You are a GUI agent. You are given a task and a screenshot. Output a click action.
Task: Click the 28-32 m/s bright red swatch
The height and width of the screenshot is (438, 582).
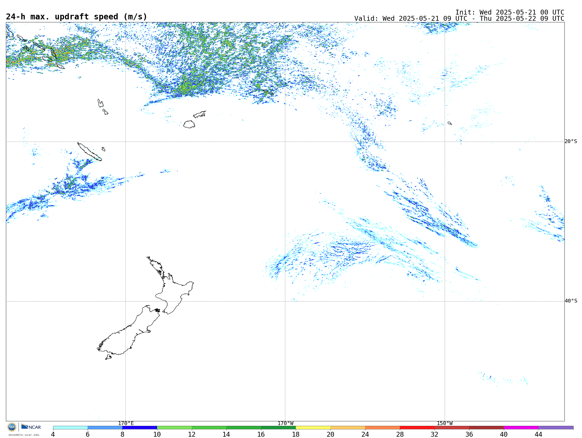(x=417, y=427)
